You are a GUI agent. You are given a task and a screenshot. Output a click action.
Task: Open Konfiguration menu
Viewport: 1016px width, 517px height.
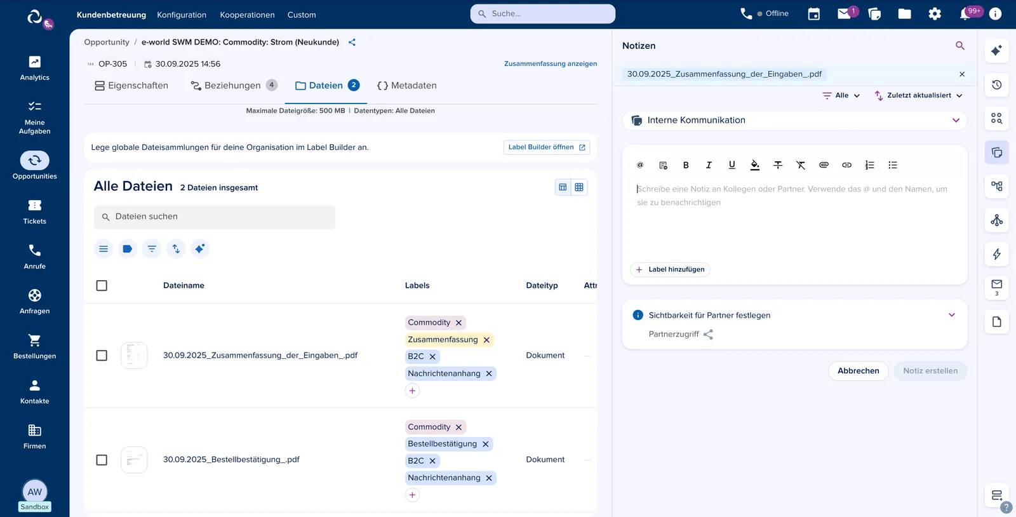[182, 15]
